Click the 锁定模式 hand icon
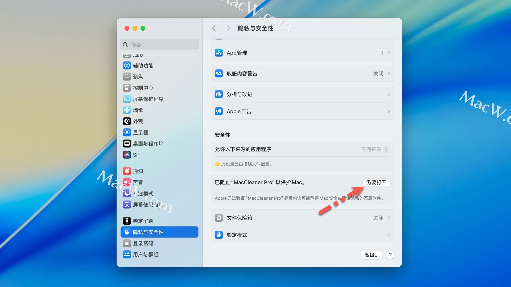 (x=219, y=235)
